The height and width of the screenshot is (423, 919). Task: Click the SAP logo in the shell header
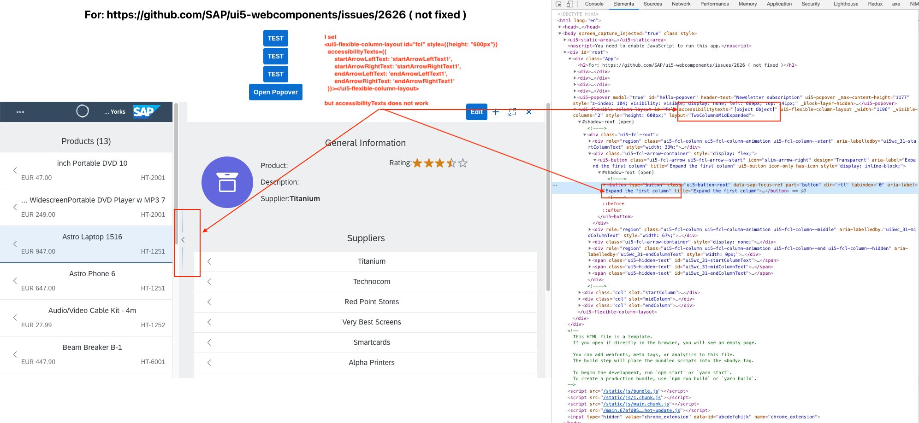point(146,111)
